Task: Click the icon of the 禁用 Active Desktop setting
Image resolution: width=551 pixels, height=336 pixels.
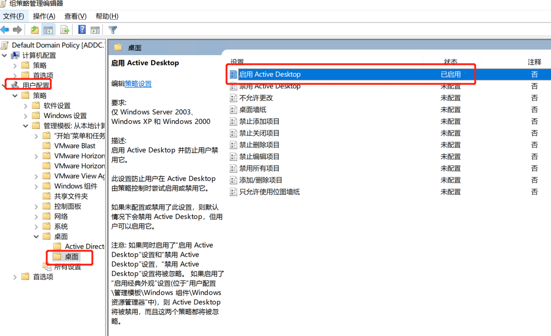Action: click(233, 86)
